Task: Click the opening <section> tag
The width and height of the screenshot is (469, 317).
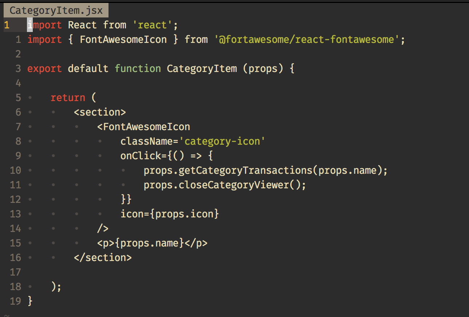Action: (100, 112)
